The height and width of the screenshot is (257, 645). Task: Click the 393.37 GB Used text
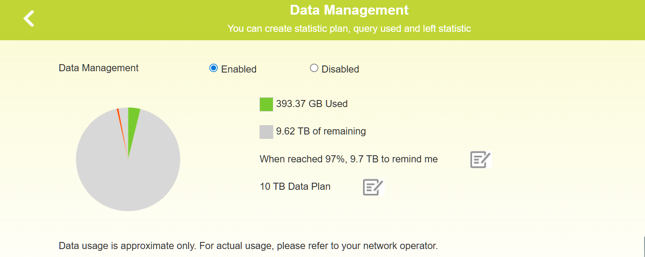click(x=312, y=104)
